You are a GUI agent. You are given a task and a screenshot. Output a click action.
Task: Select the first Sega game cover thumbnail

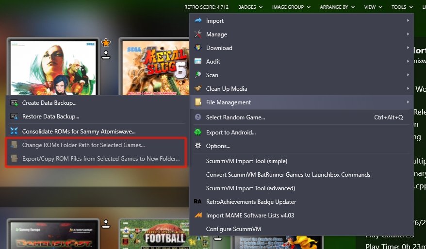pos(53,67)
